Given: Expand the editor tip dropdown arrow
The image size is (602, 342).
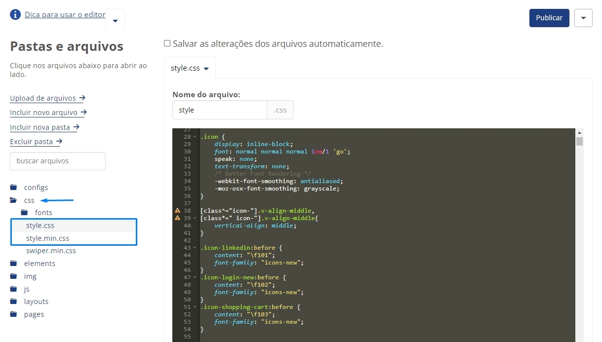Looking at the screenshot, I should pos(115,21).
